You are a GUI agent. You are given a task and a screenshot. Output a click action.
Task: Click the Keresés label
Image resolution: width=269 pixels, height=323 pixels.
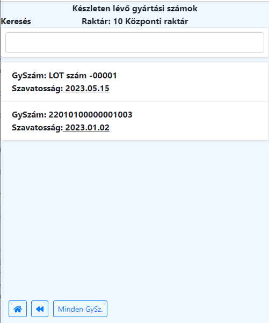[x=16, y=21]
